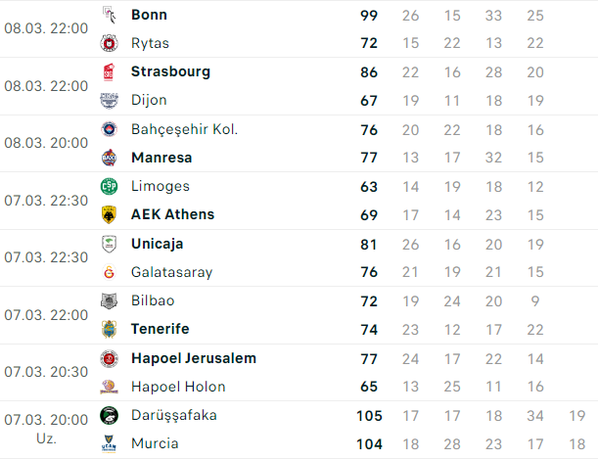
Task: Click Bonn's final score 99
Action: coord(369,16)
